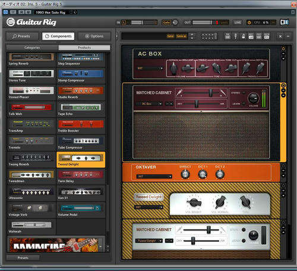Viewport: 297px width, 271px height.
Task: Click the Save button
Action: pyautogui.click(x=170, y=36)
